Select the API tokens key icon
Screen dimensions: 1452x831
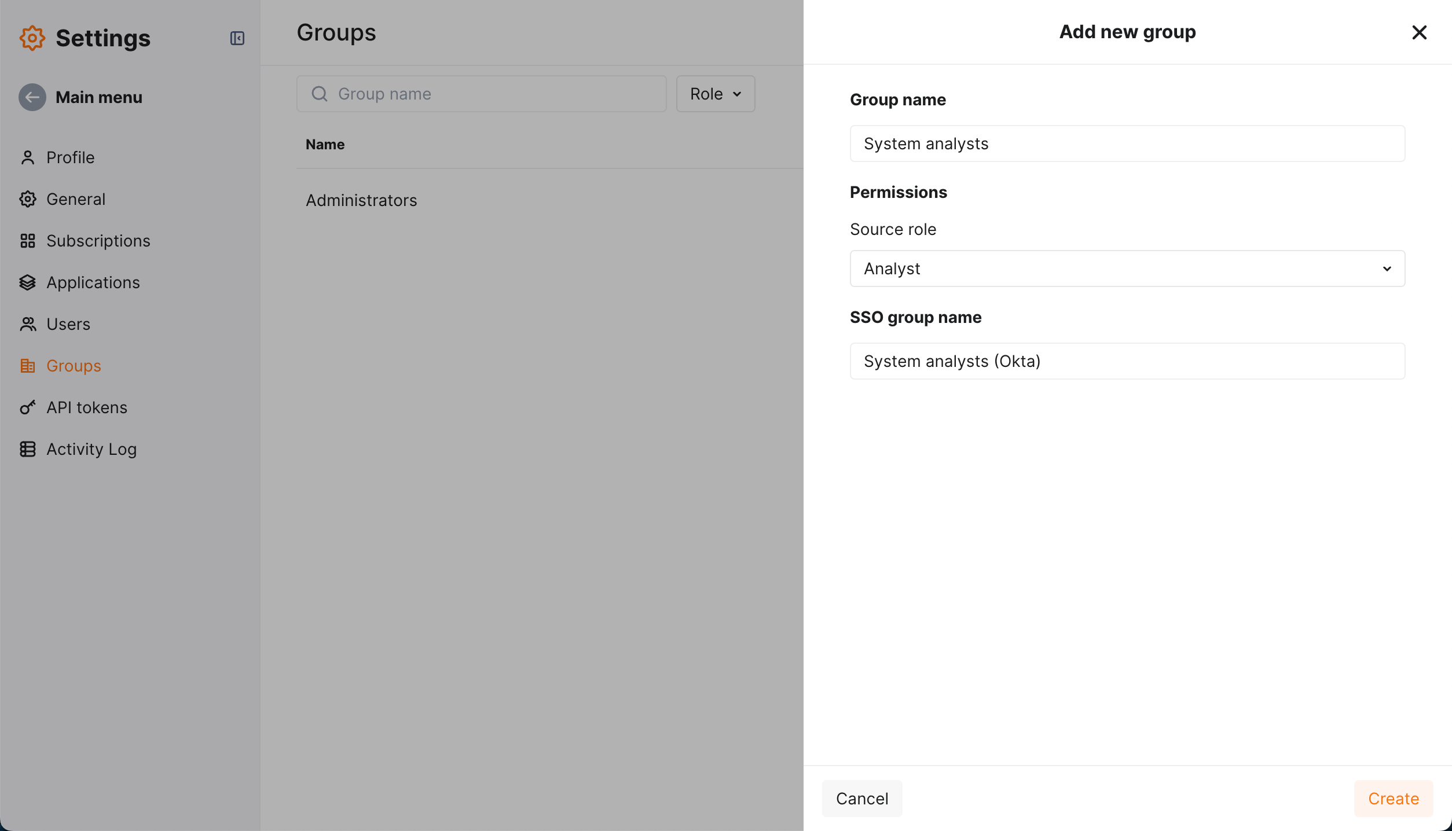click(27, 407)
